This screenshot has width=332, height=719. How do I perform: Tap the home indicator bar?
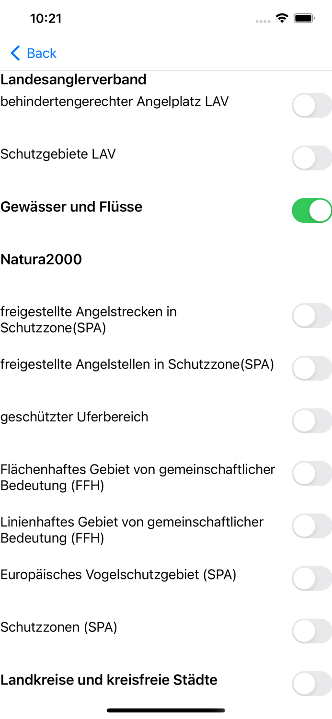click(x=166, y=710)
